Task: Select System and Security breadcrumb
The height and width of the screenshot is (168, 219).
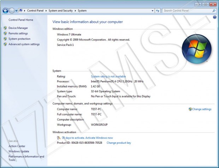Action: click(61, 11)
